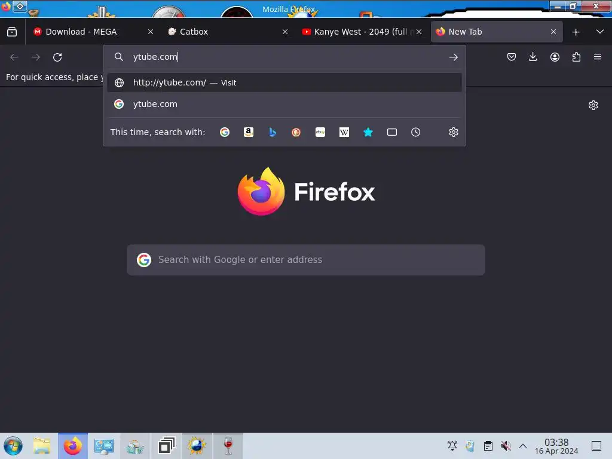612x459 pixels.
Task: Close the Kanye West YouTube tab
Action: pos(419,32)
